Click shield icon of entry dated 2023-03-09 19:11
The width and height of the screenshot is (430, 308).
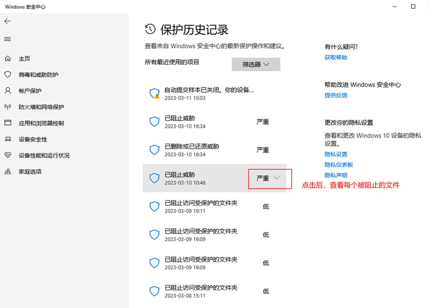click(x=154, y=207)
